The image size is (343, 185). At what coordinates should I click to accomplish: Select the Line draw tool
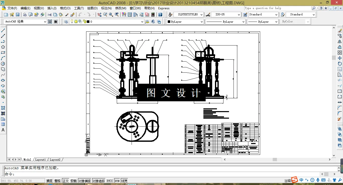pyautogui.click(x=3, y=30)
